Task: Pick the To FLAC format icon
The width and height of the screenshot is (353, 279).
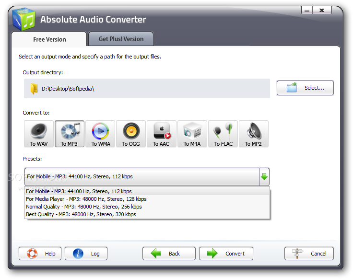Action: 223,134
